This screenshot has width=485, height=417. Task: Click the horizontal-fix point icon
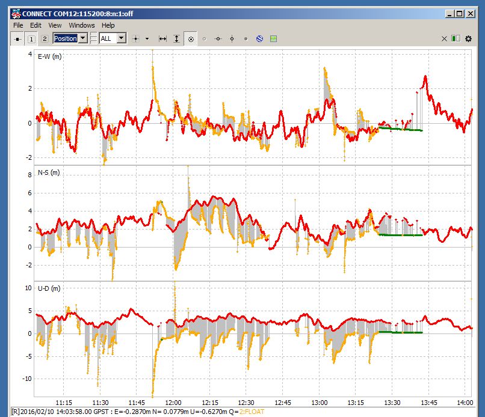point(218,39)
